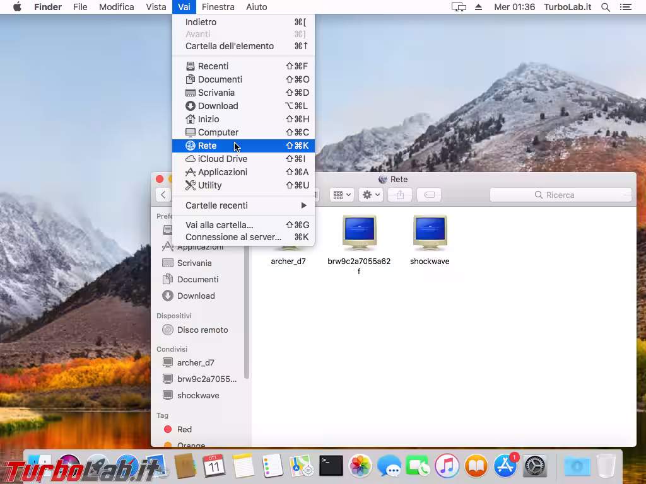The image size is (646, 484).
Task: Click the Ricerca search field
Action: pyautogui.click(x=560, y=195)
